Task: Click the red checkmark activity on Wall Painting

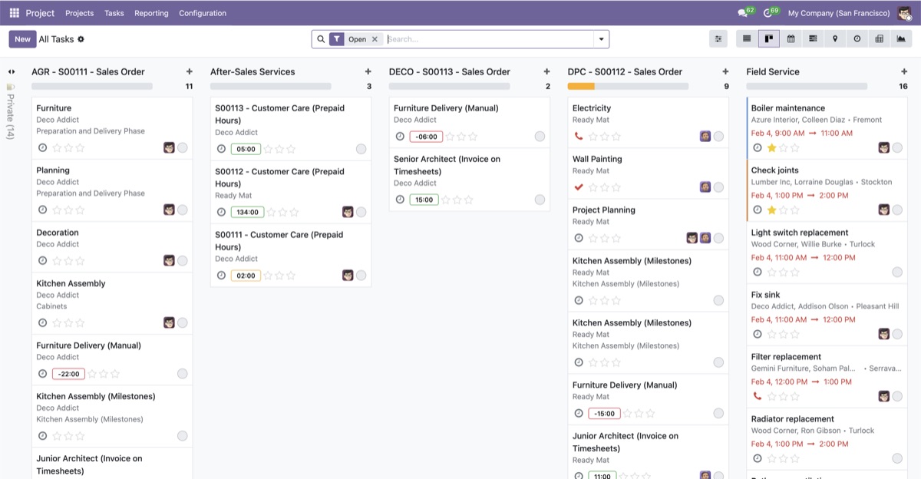Action: 579,187
